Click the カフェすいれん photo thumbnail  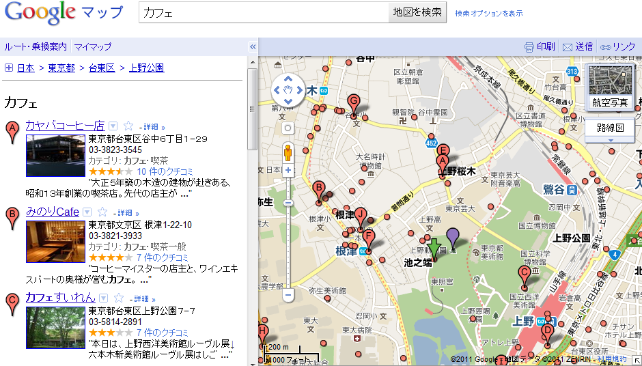pyautogui.click(x=56, y=328)
